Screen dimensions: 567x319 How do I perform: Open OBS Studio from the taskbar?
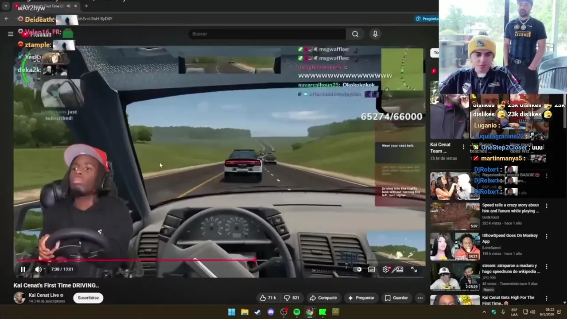[283, 312]
